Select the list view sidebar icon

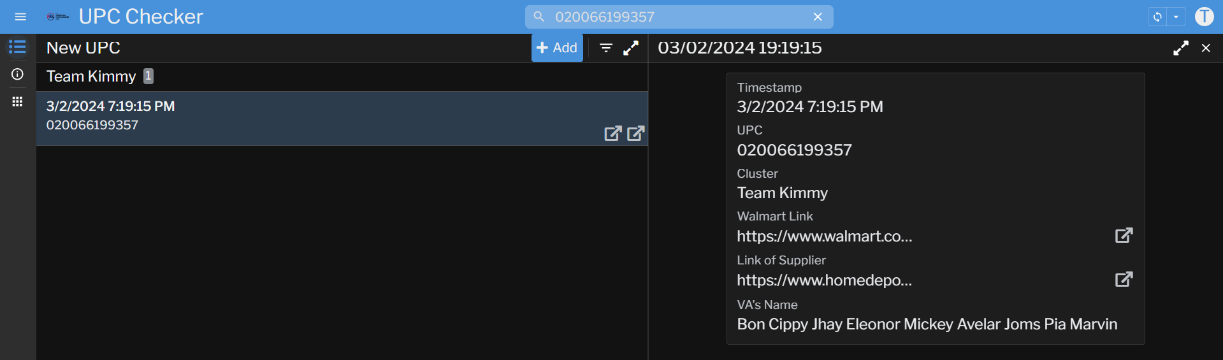pyautogui.click(x=17, y=47)
